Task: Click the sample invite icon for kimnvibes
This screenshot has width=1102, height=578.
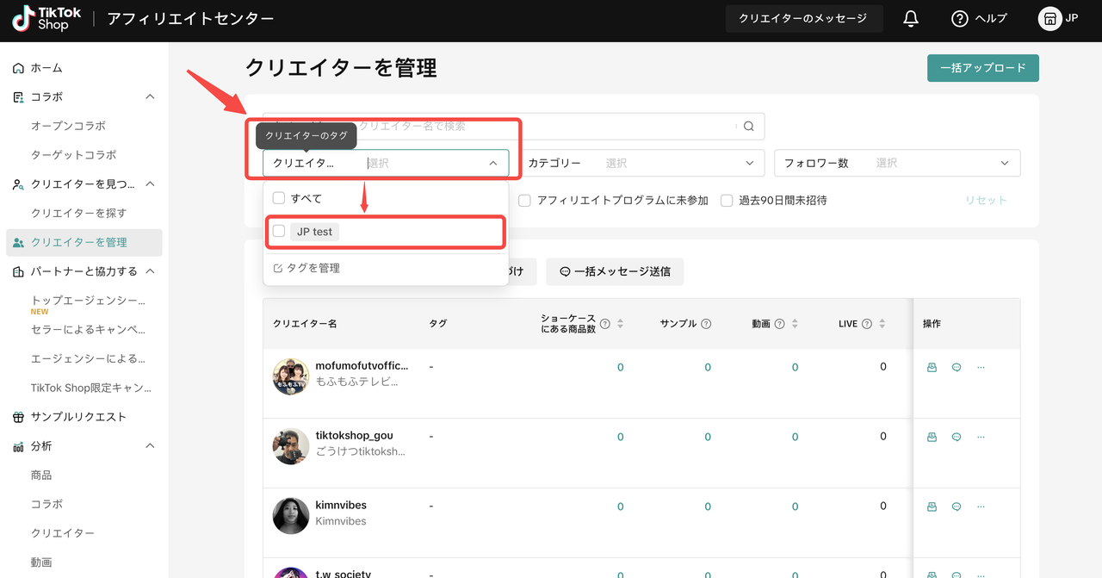Action: (x=932, y=507)
